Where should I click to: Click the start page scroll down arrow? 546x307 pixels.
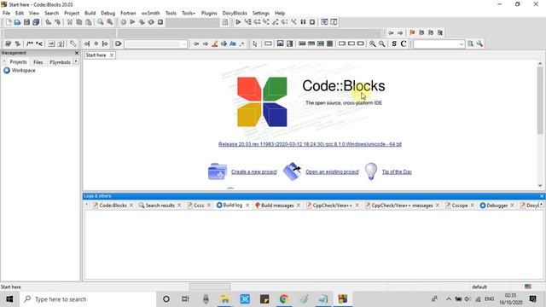point(540,186)
